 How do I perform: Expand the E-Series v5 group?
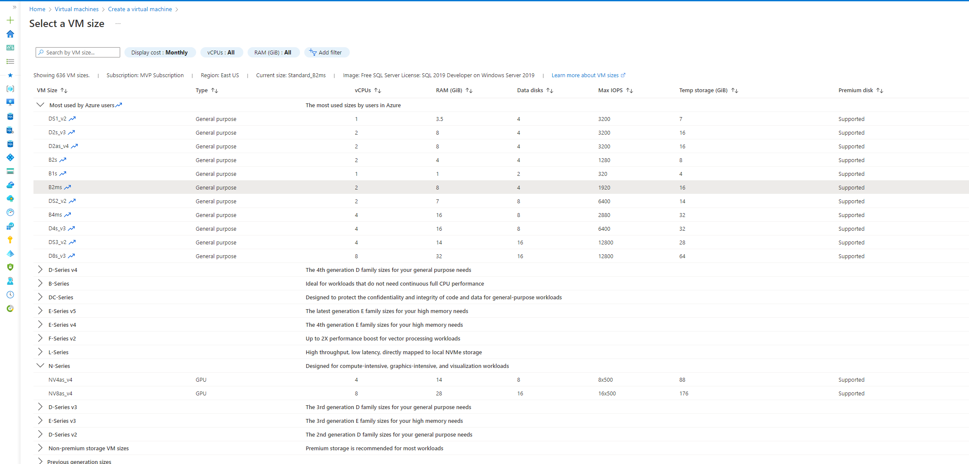(40, 311)
